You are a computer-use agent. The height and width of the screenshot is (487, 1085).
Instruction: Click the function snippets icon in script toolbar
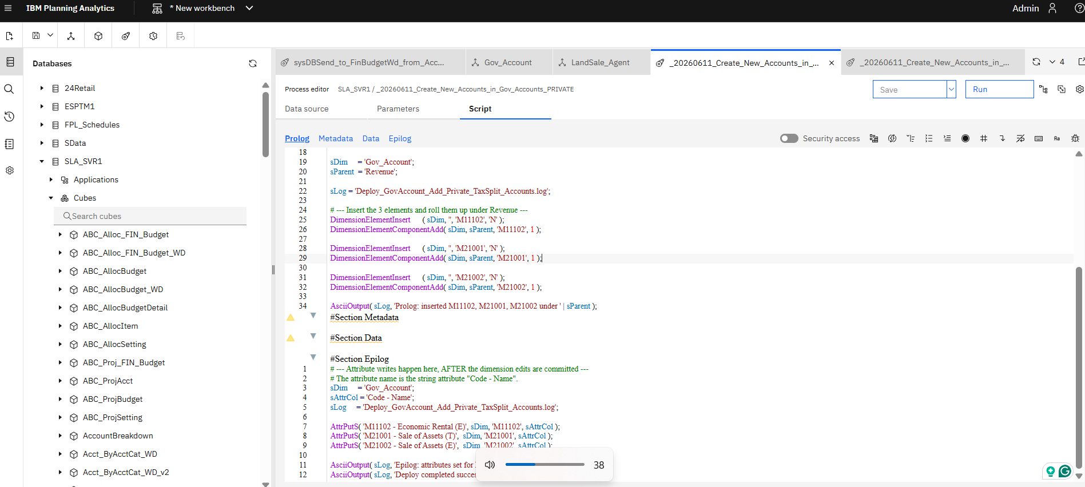coord(892,138)
